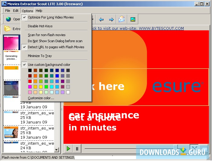Click 'click here' in the flash preview
The height and width of the screenshot is (162, 212).
(x=108, y=86)
